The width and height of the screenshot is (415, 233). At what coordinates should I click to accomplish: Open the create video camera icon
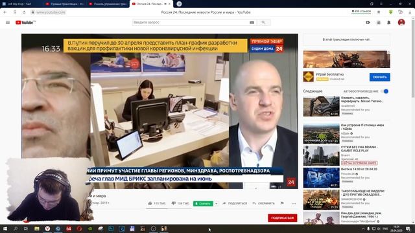368,23
